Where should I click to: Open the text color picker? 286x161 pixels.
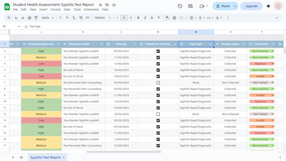coord(159,18)
